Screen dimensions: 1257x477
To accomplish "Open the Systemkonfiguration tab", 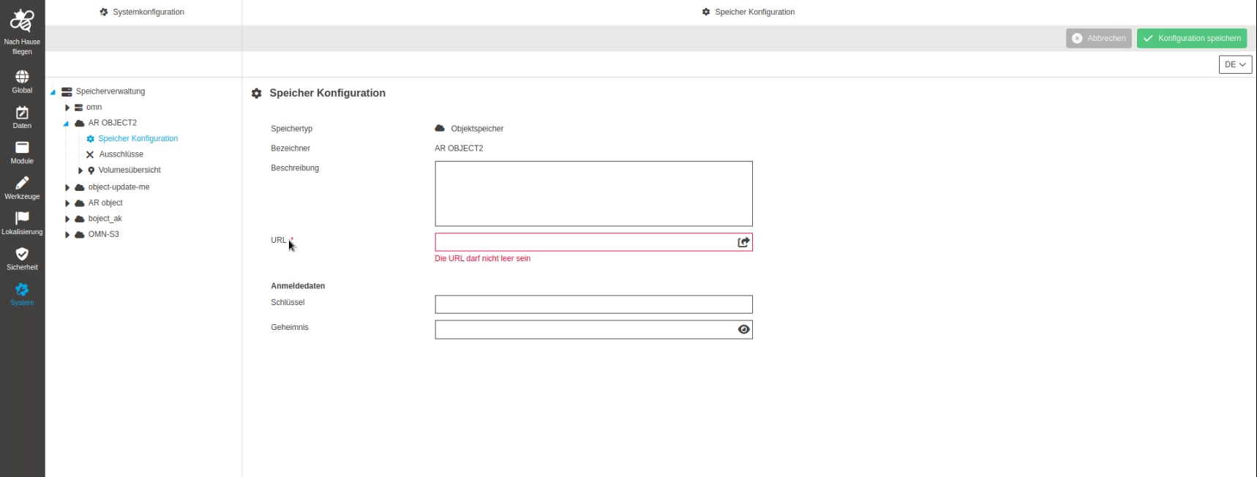I will (143, 12).
